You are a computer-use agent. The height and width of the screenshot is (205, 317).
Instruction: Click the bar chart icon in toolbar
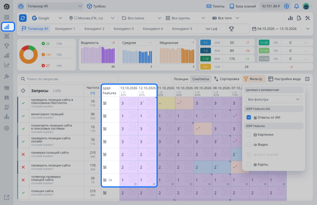coord(290,18)
